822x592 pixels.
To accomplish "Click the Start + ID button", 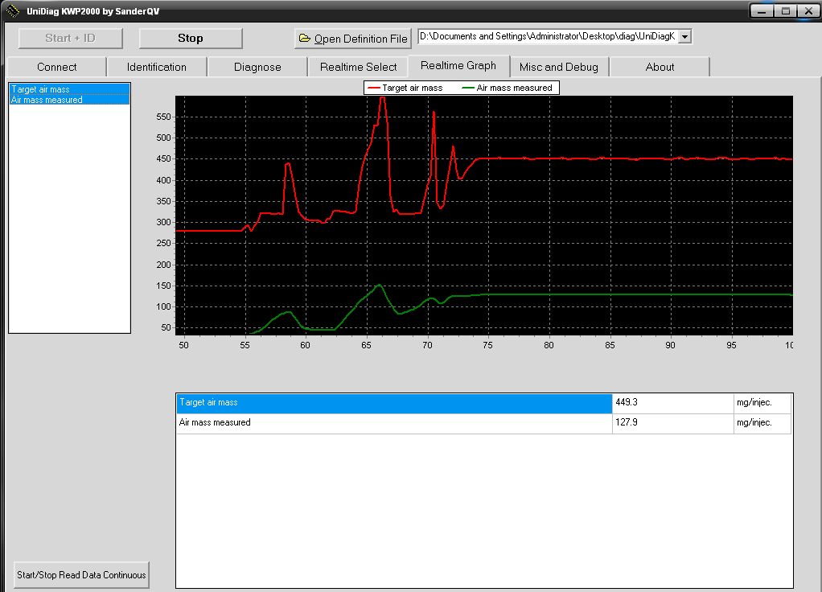I will click(x=70, y=38).
